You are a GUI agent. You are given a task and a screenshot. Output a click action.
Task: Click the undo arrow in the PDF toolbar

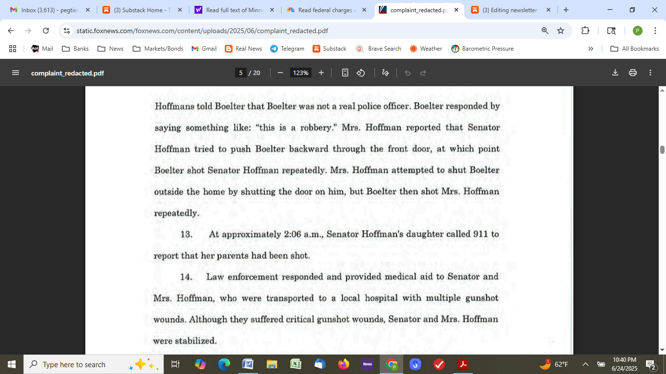click(x=408, y=73)
